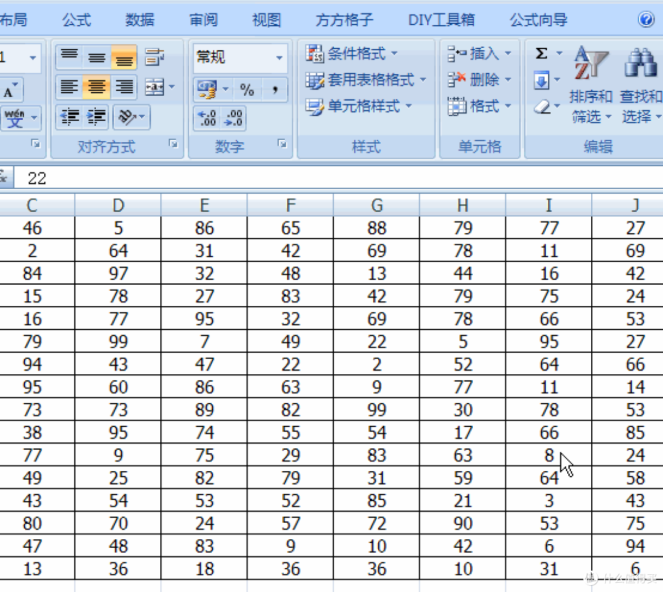The height and width of the screenshot is (592, 663).
Task: Click clear eraser icon
Action: (x=541, y=106)
